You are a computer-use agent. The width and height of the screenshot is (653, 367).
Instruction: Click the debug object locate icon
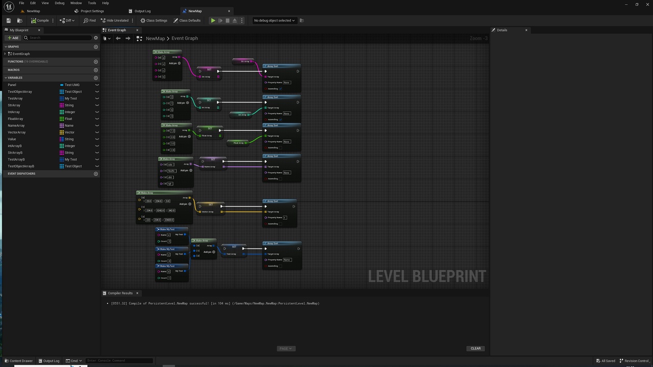302,20
